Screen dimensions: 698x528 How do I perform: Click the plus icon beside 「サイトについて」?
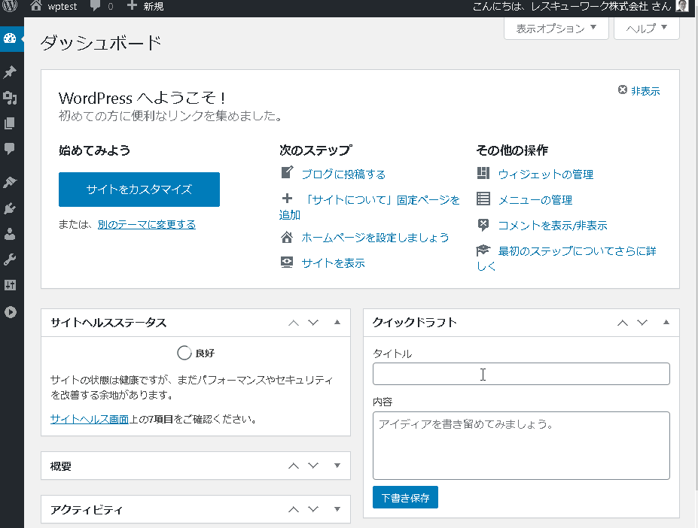[288, 199]
